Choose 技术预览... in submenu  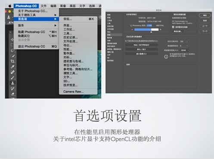click(x=78, y=85)
